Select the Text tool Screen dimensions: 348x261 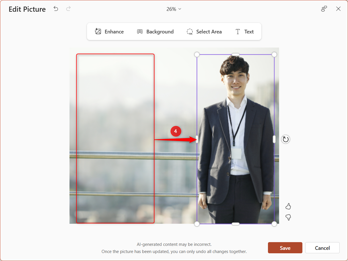point(245,32)
